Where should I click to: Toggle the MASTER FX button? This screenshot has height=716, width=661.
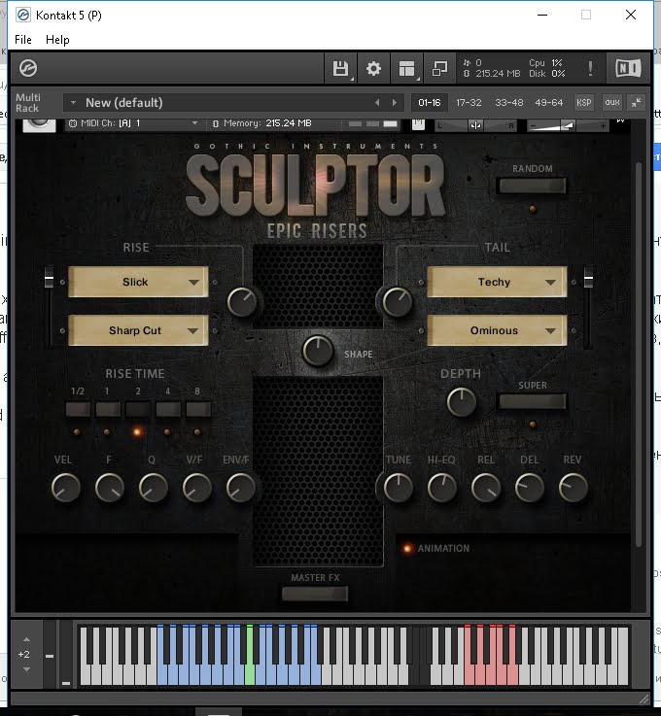point(315,594)
